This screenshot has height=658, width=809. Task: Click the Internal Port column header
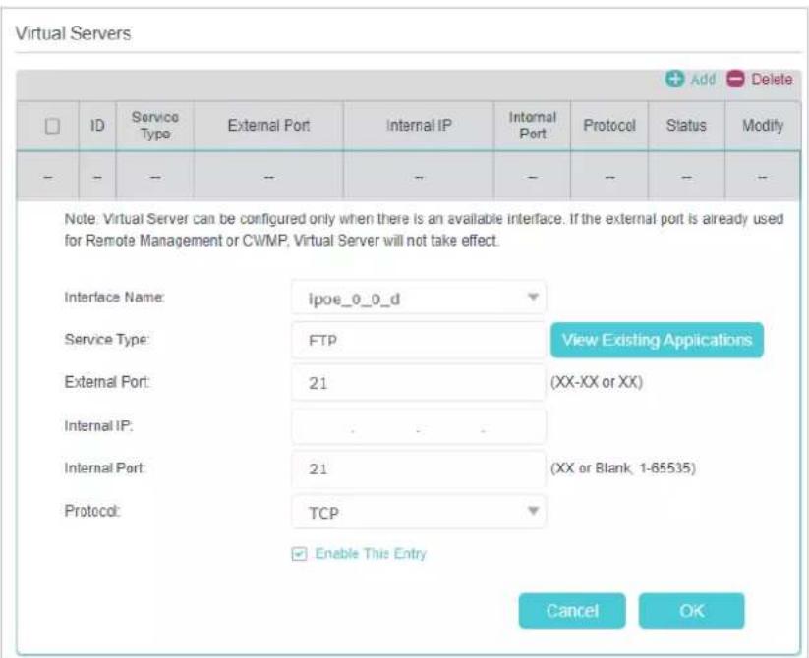pos(533,125)
